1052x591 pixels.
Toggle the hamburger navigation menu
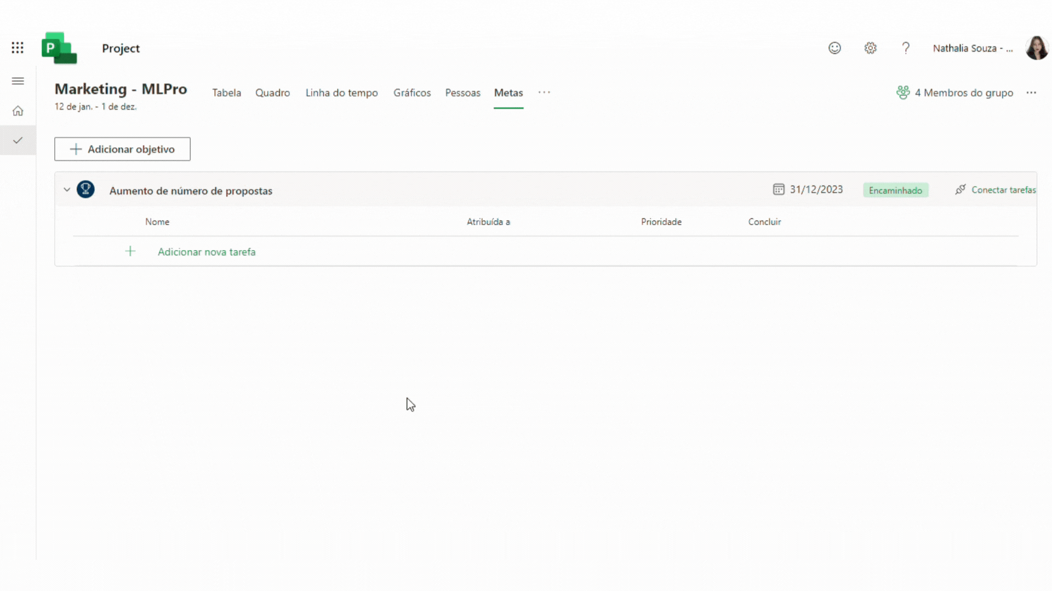tap(18, 81)
